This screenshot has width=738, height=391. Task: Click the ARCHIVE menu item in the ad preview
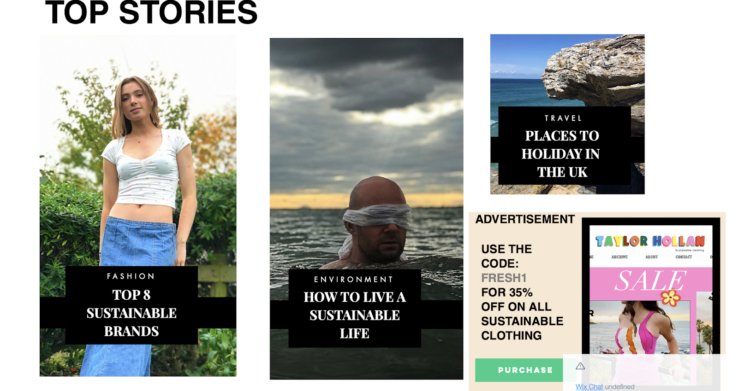[x=619, y=257]
